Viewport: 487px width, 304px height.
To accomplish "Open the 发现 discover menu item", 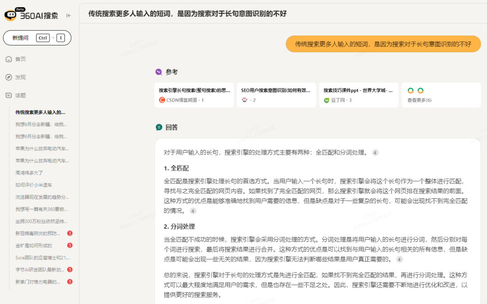I will [20, 77].
